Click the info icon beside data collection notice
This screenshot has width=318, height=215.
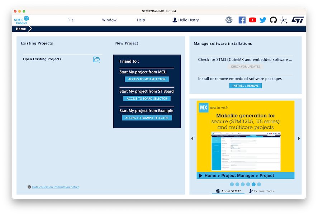pyautogui.click(x=29, y=187)
